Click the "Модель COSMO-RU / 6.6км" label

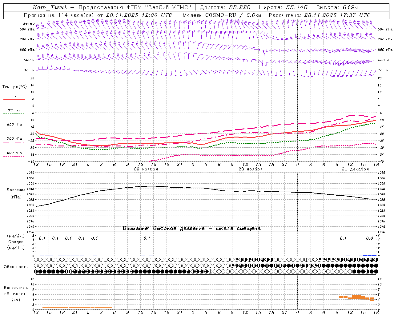[x=222, y=15]
